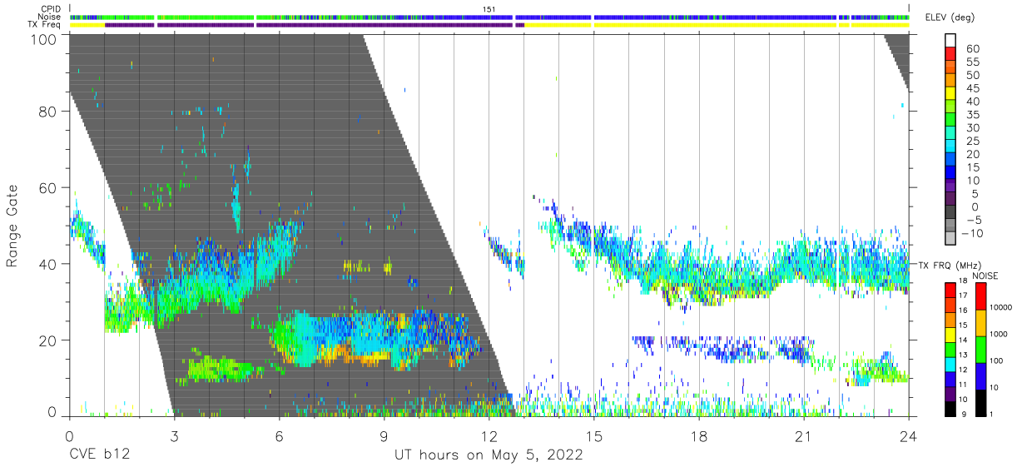Pick the white top segment of ELEV colorbar
The height and width of the screenshot is (472, 1022).
point(950,40)
